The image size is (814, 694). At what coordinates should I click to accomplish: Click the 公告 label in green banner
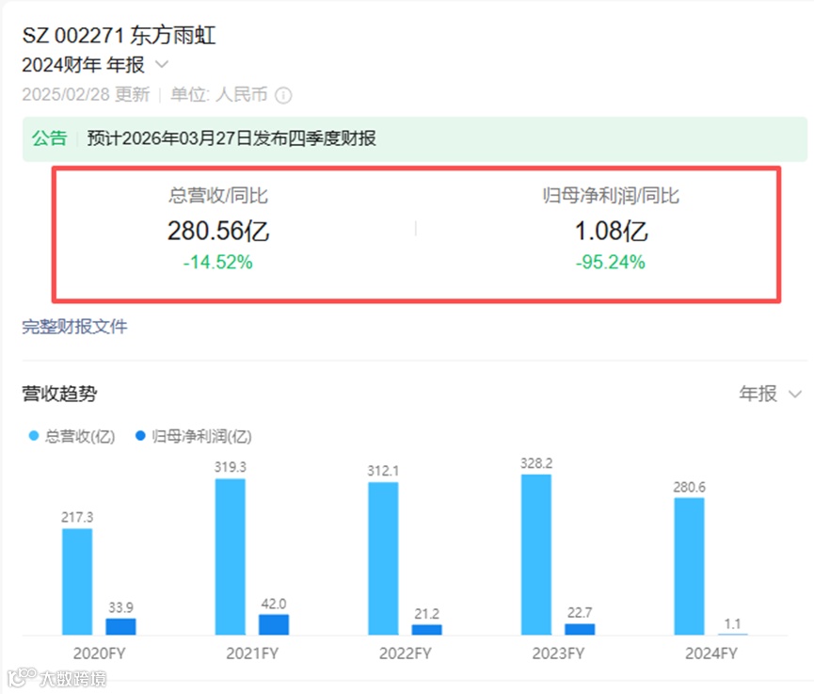[x=49, y=138]
